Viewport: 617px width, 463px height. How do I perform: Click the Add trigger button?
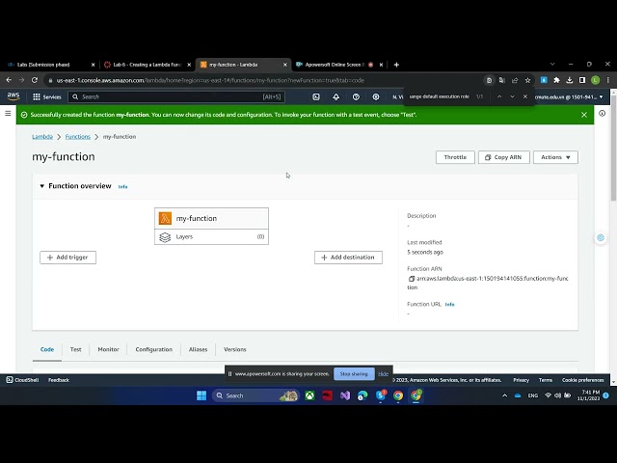(68, 258)
